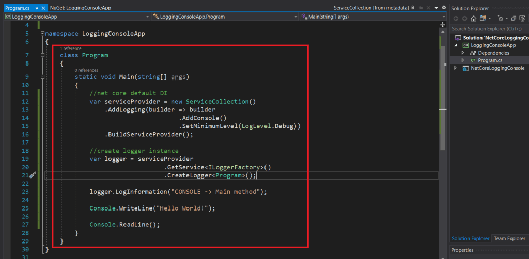Open the editor tab settings gear icon

tap(444, 8)
